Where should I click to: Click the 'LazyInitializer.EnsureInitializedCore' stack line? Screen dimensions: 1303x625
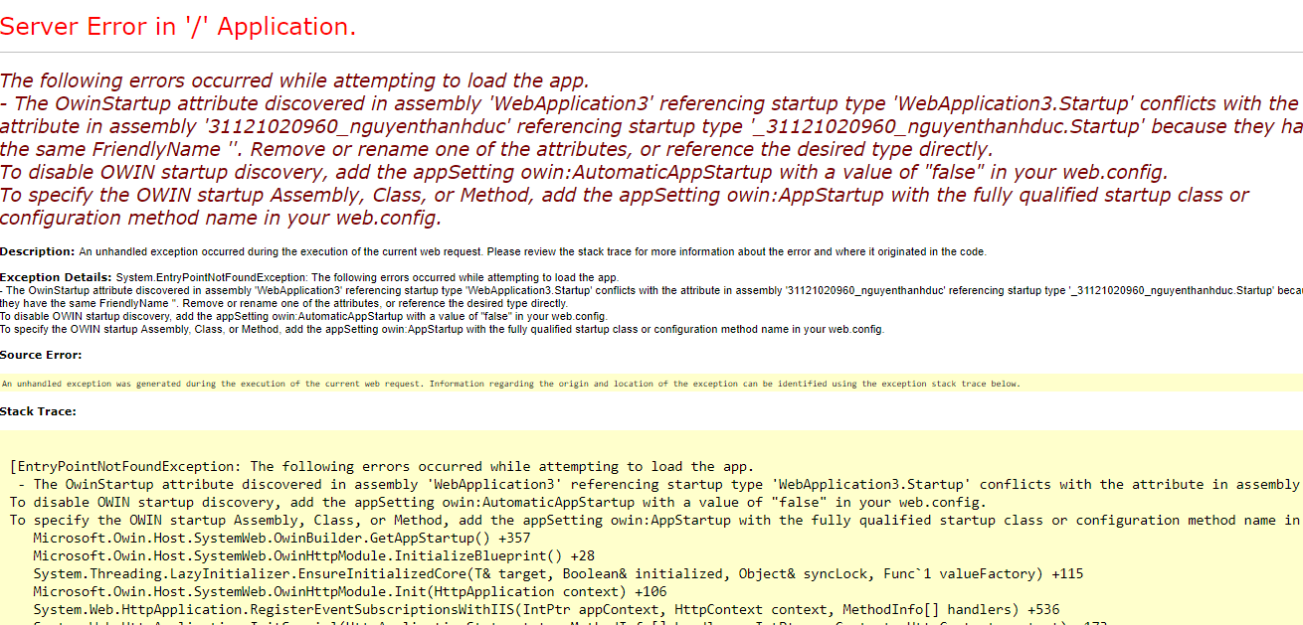coord(557,573)
